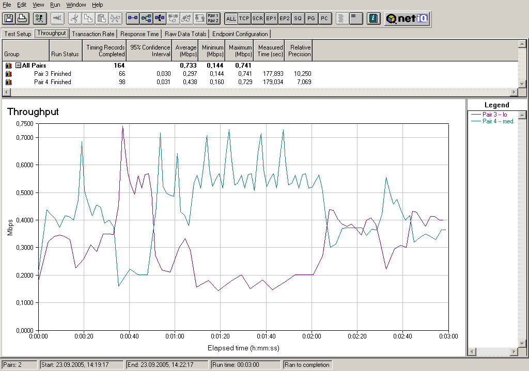
Task: Open the Run menu
Action: (x=55, y=5)
